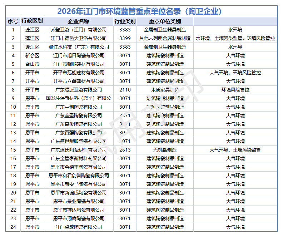Viewport: 283px width, 237px height.
Task: Select the 重点单位类别 column header
Action: [165, 21]
